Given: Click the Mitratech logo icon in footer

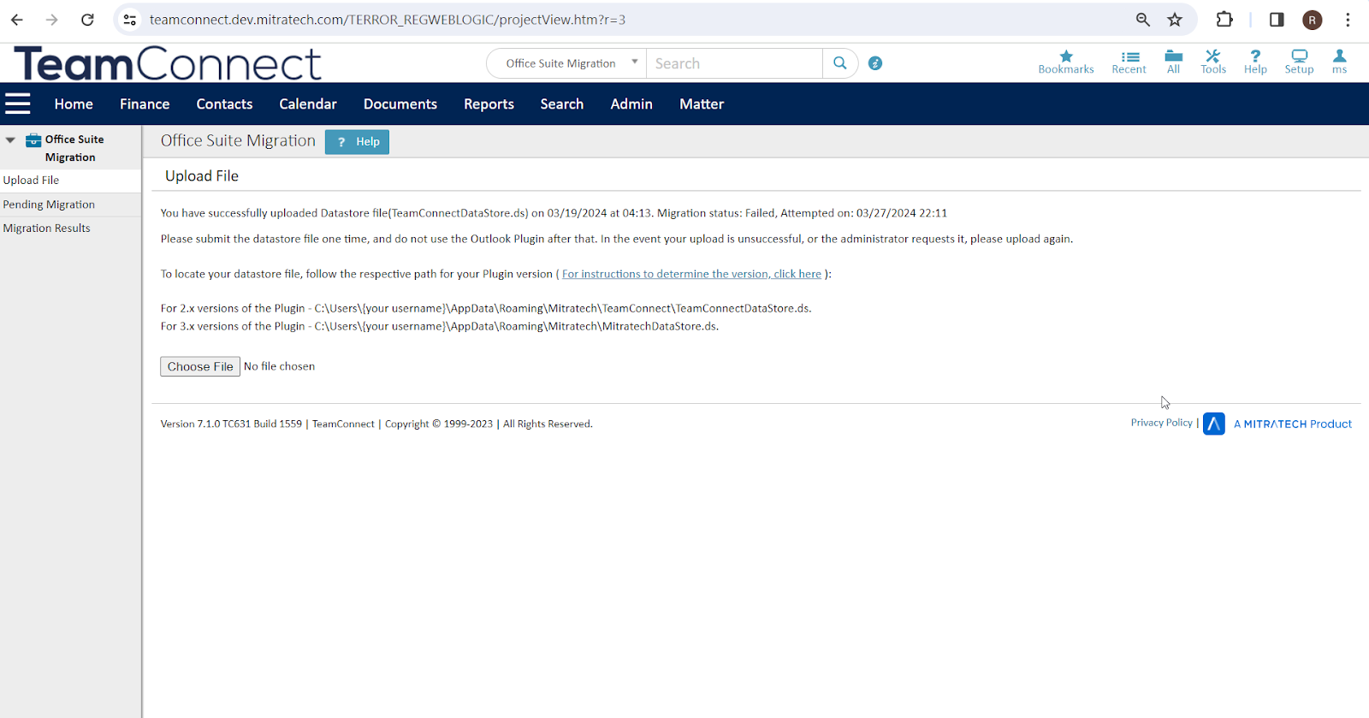Looking at the screenshot, I should [x=1213, y=424].
